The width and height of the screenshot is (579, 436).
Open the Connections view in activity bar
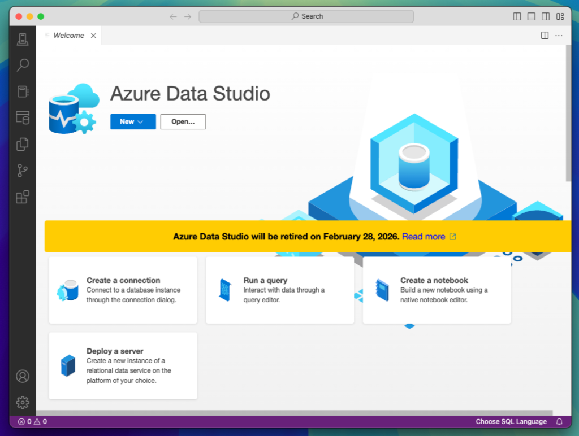click(23, 39)
